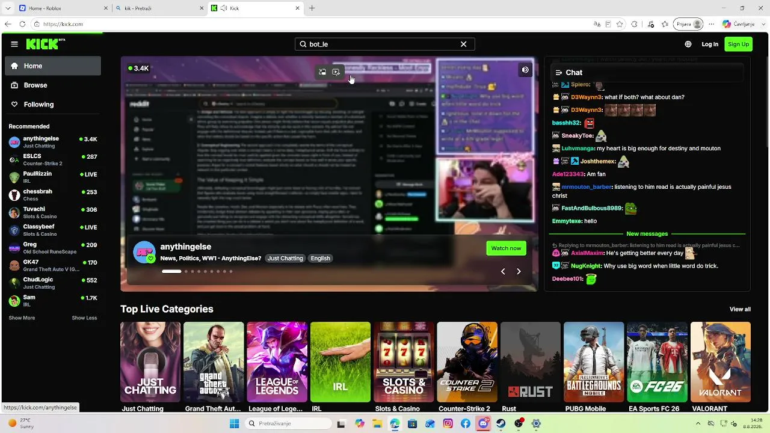Go to the previous featured stream

[503, 271]
